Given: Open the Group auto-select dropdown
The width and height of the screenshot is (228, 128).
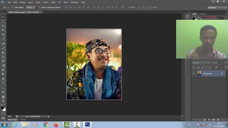Looking at the screenshot, I should tap(30, 7).
